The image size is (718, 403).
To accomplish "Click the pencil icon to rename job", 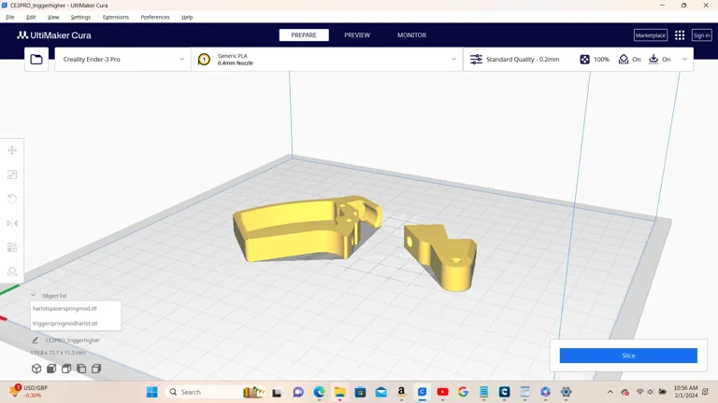I will click(36, 340).
